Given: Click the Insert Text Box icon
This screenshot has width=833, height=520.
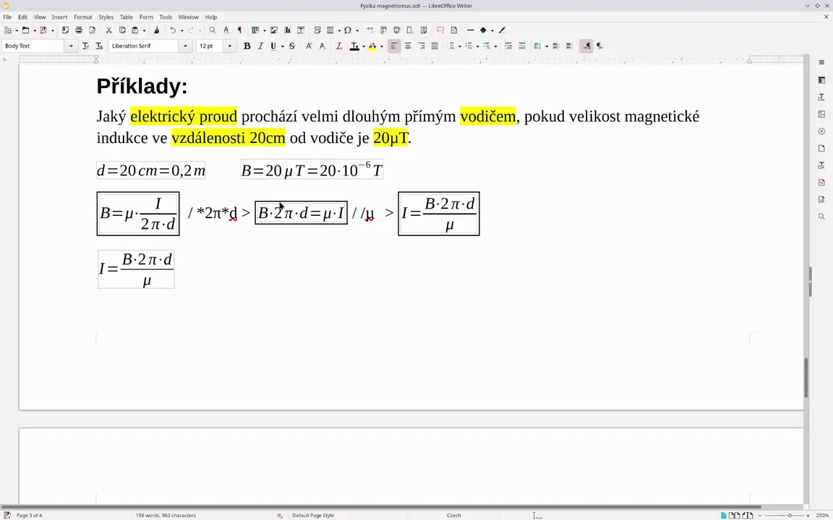Looking at the screenshot, I should (301, 30).
